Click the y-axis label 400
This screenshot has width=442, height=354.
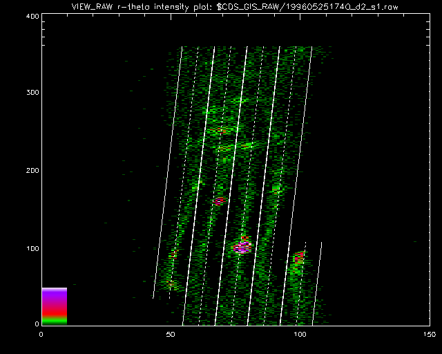click(x=32, y=16)
